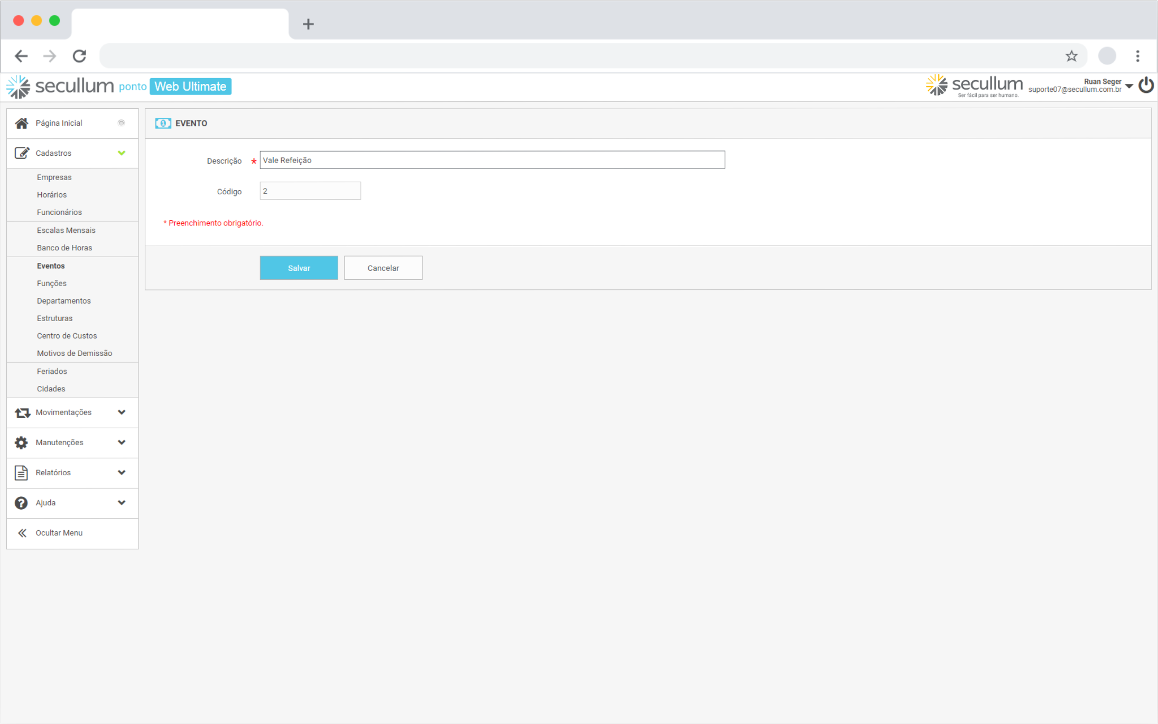This screenshot has width=1158, height=724.
Task: Click the Movimentações arrows icon
Action: pos(22,412)
